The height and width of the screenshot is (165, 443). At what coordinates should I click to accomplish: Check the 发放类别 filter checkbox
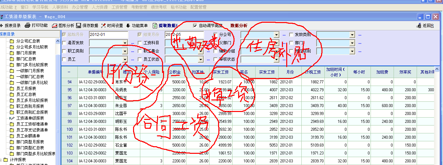[x=291, y=35]
